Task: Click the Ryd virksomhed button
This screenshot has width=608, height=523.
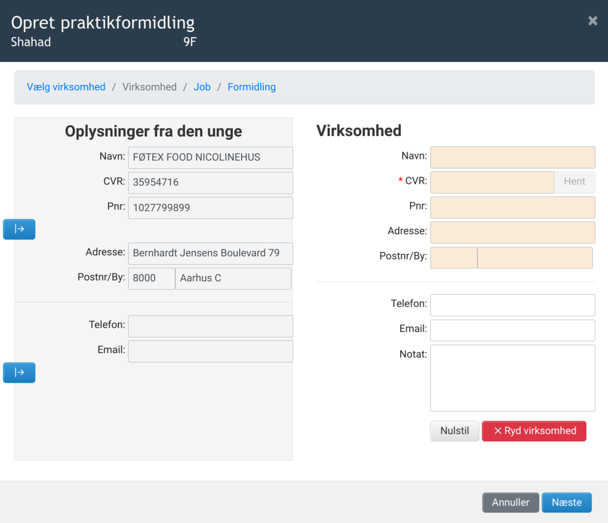Action: [534, 431]
